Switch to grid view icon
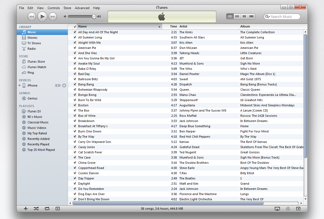324x219 pixels. coord(244,16)
